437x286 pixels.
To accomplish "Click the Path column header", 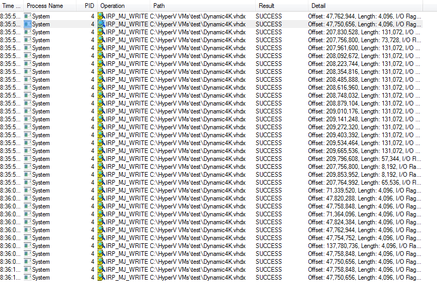I will point(159,6).
